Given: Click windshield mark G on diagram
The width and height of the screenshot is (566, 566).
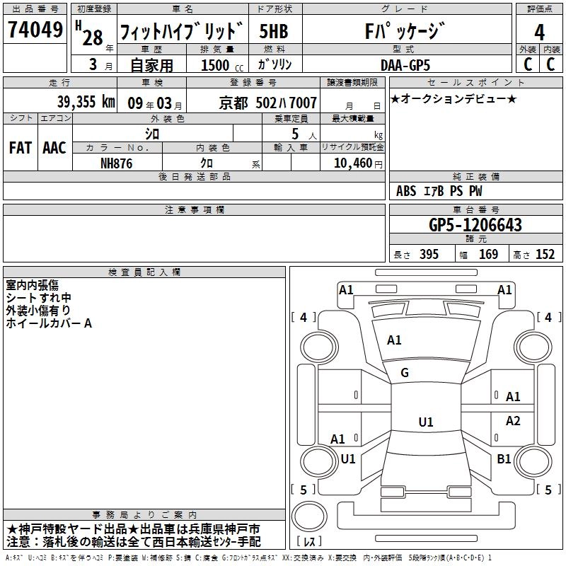Looking at the screenshot, I should point(405,373).
